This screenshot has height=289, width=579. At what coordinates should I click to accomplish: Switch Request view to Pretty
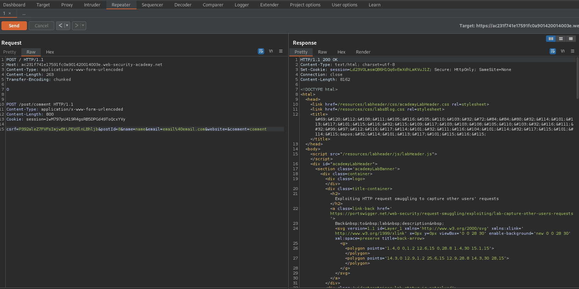10,52
